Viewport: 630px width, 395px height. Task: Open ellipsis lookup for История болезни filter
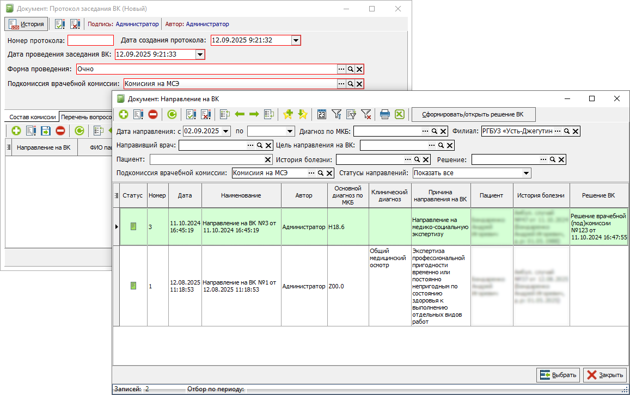point(408,160)
